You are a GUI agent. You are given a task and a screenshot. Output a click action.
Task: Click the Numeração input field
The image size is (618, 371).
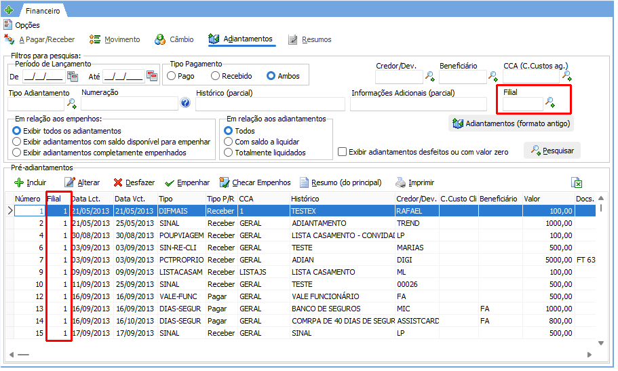[130, 104]
